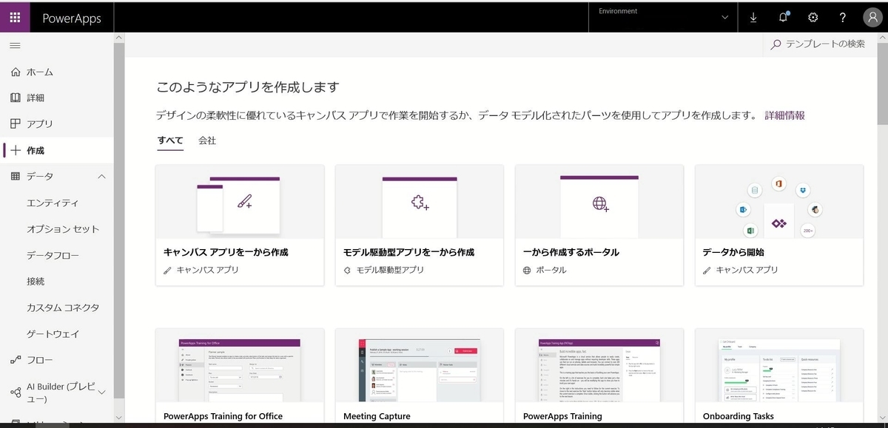Switch to the 会社 tab
The image size is (888, 428).
click(x=206, y=140)
